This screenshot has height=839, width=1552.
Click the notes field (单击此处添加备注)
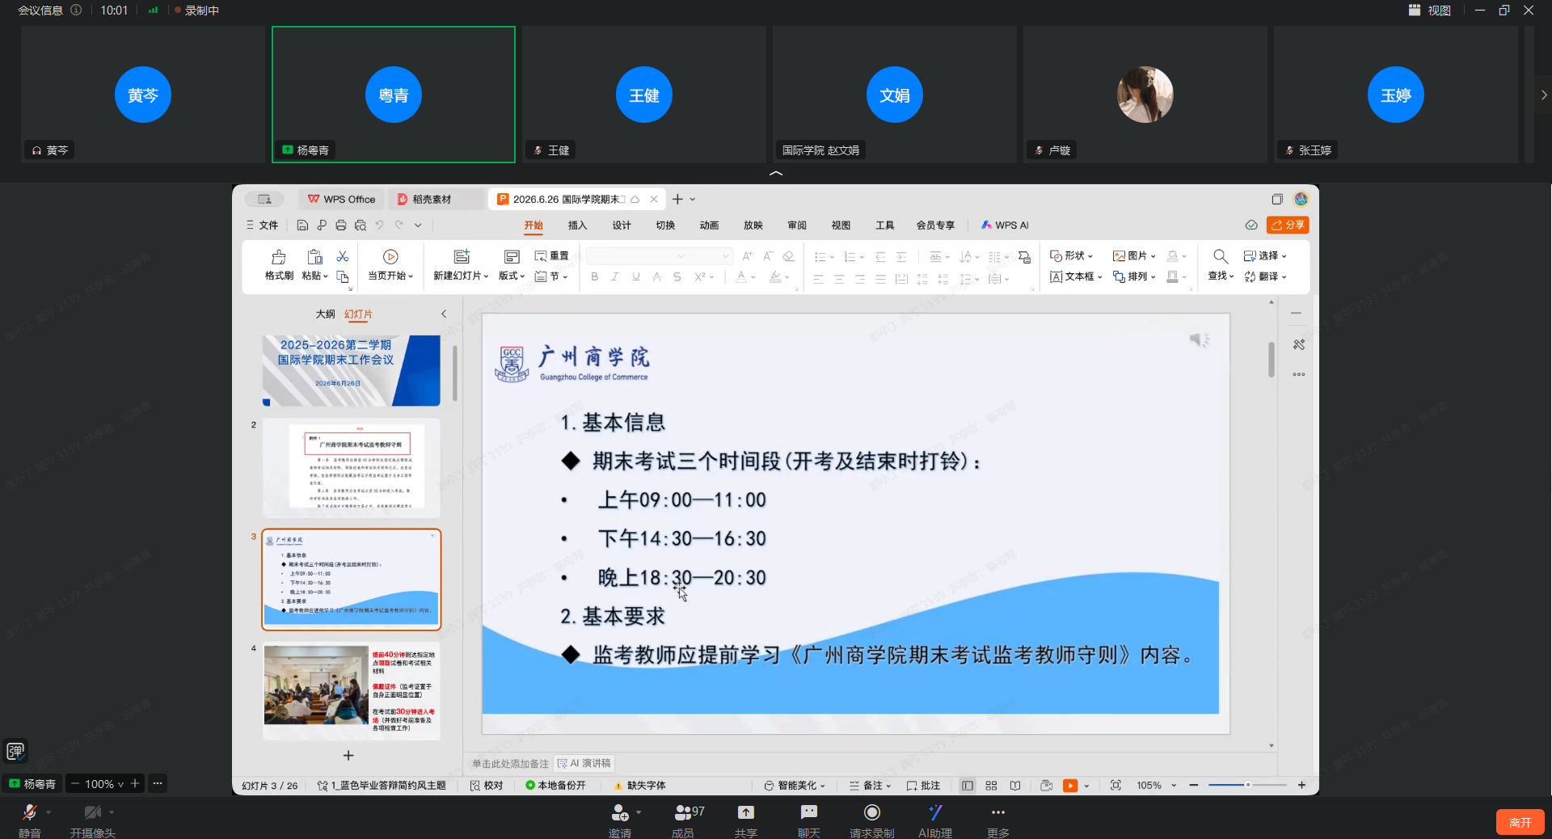pos(510,764)
